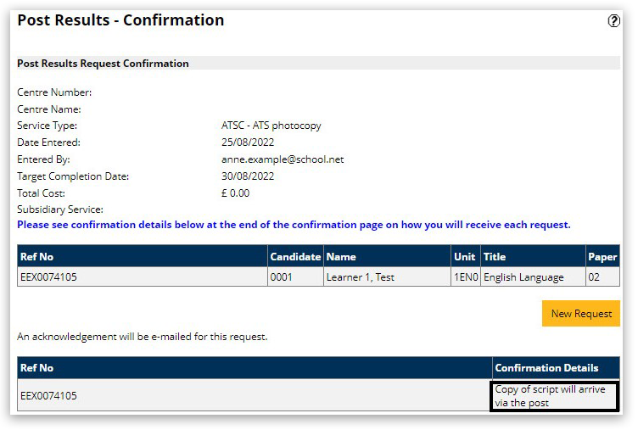
Task: Click the Unit column header
Action: click(464, 257)
